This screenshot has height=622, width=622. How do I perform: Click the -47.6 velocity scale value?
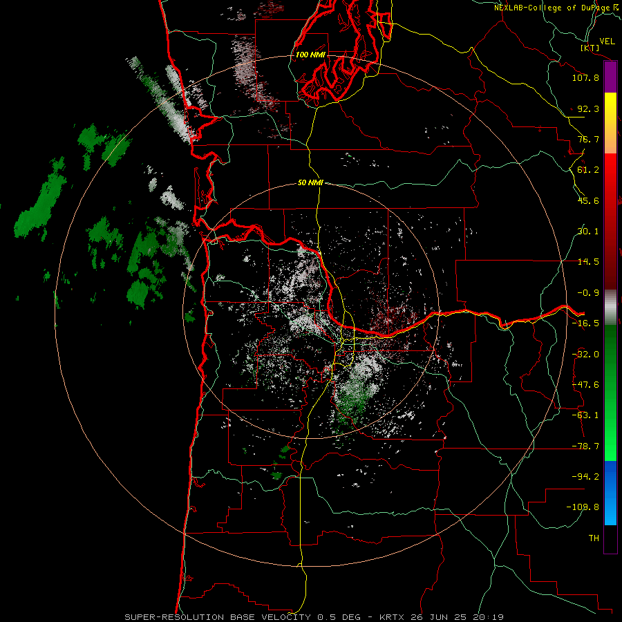point(585,385)
